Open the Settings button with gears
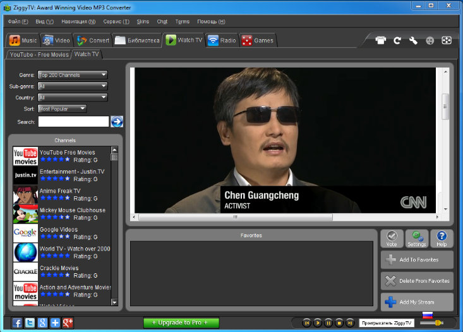Image resolution: width=463 pixels, height=332 pixels. (417, 239)
